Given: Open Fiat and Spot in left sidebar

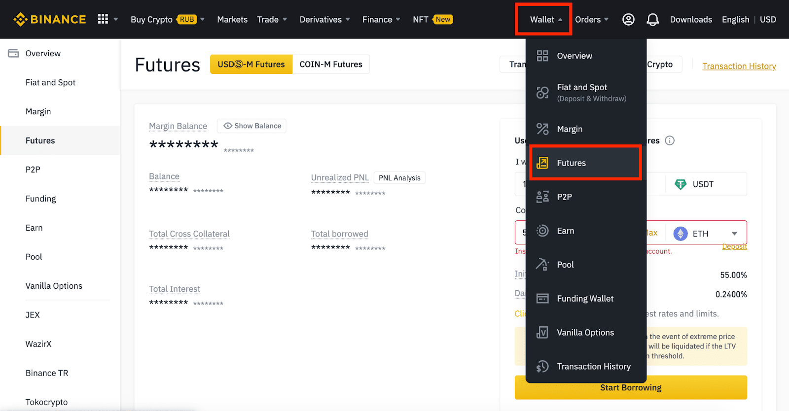Looking at the screenshot, I should (x=50, y=82).
